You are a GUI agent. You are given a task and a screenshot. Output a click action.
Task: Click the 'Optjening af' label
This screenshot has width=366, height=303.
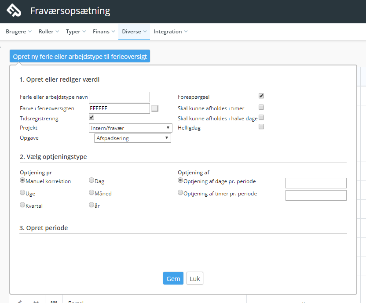tap(194, 173)
